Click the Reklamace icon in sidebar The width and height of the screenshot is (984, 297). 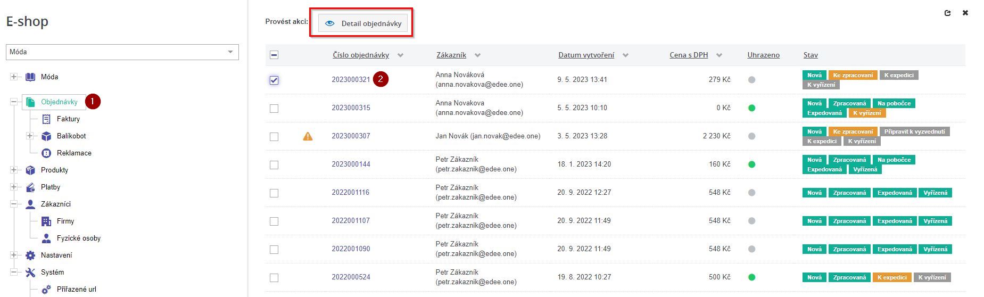pyautogui.click(x=46, y=153)
